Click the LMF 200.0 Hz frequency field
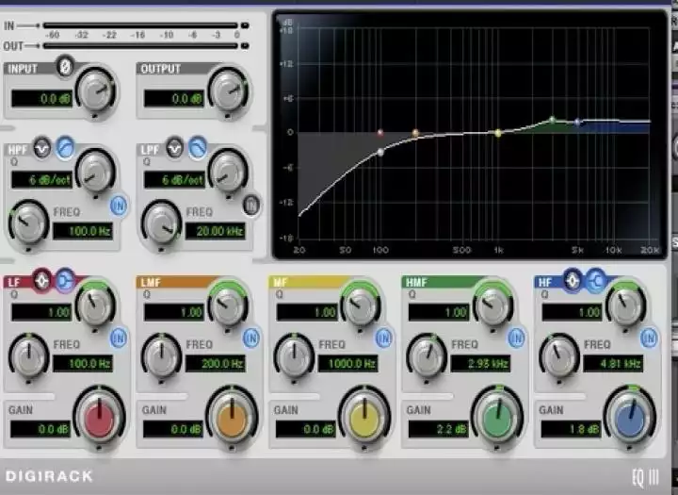 tap(216, 363)
